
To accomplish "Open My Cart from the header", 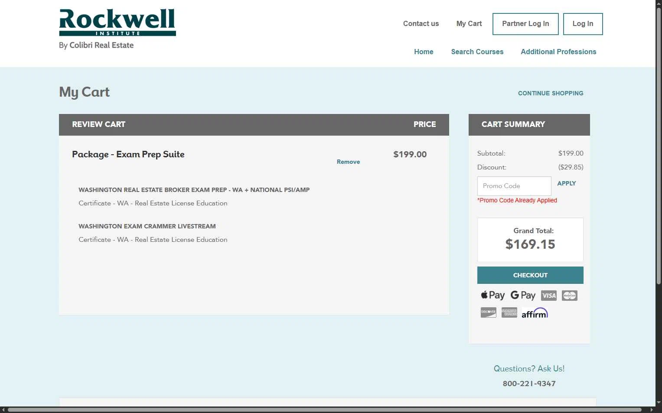I will tap(469, 24).
